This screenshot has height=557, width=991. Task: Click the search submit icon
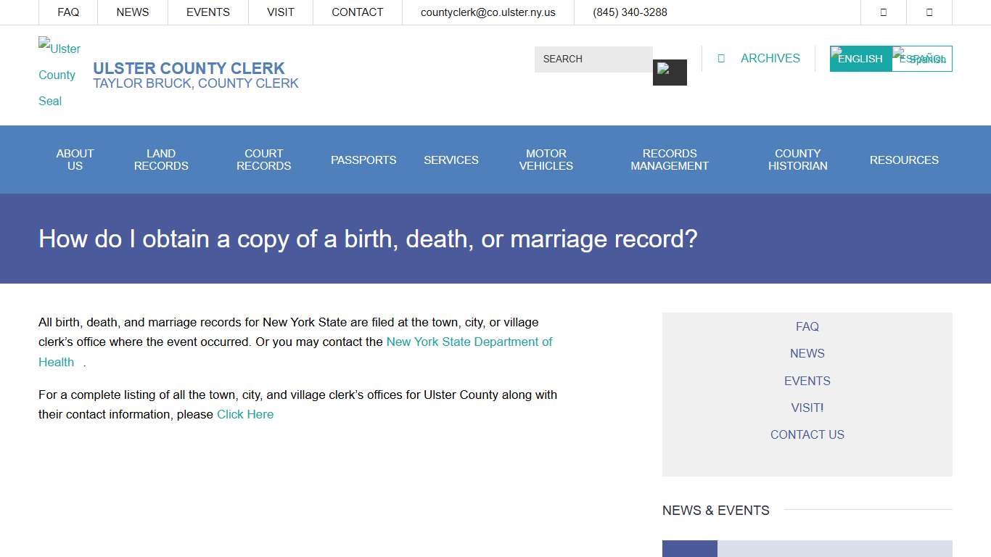coord(669,73)
